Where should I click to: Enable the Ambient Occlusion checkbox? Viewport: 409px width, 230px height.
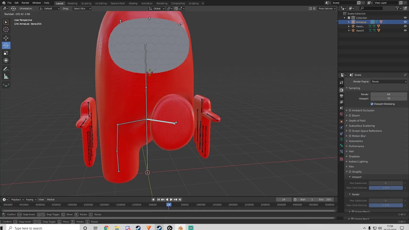350,111
